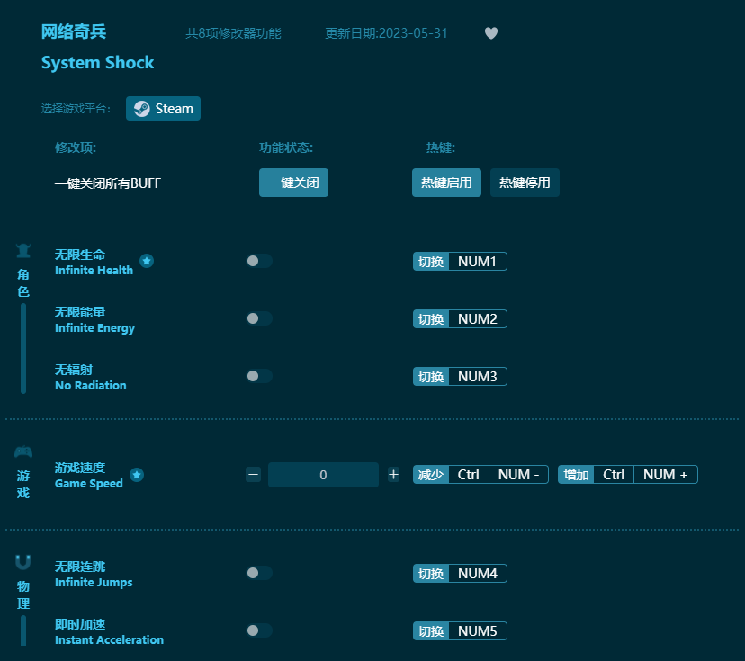
Task: Click Game Speed label
Action: 89,484
